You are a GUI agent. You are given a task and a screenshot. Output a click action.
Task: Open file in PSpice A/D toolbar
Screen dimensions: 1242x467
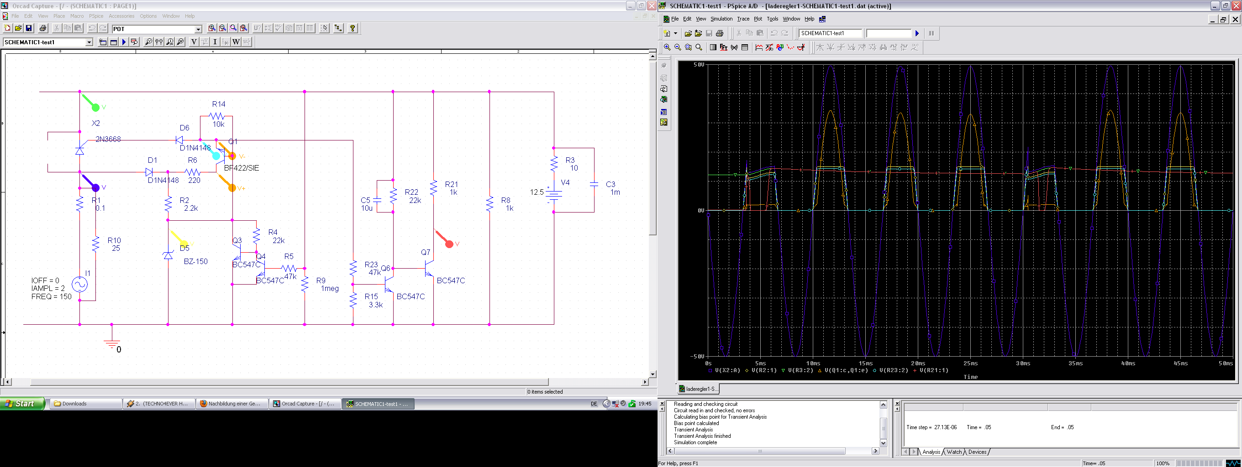(689, 33)
